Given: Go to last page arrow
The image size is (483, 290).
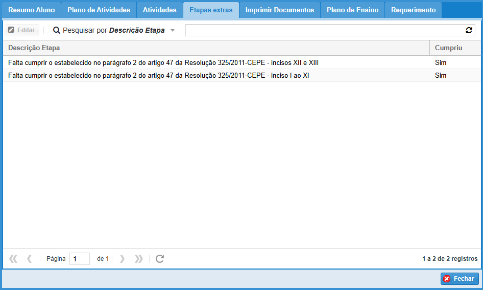Looking at the screenshot, I should coord(138,259).
